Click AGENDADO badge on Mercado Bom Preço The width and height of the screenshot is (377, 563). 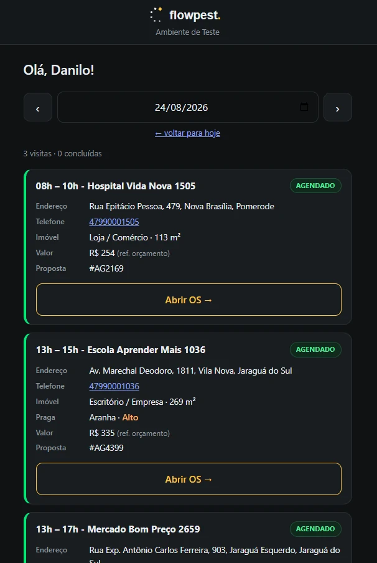315,529
